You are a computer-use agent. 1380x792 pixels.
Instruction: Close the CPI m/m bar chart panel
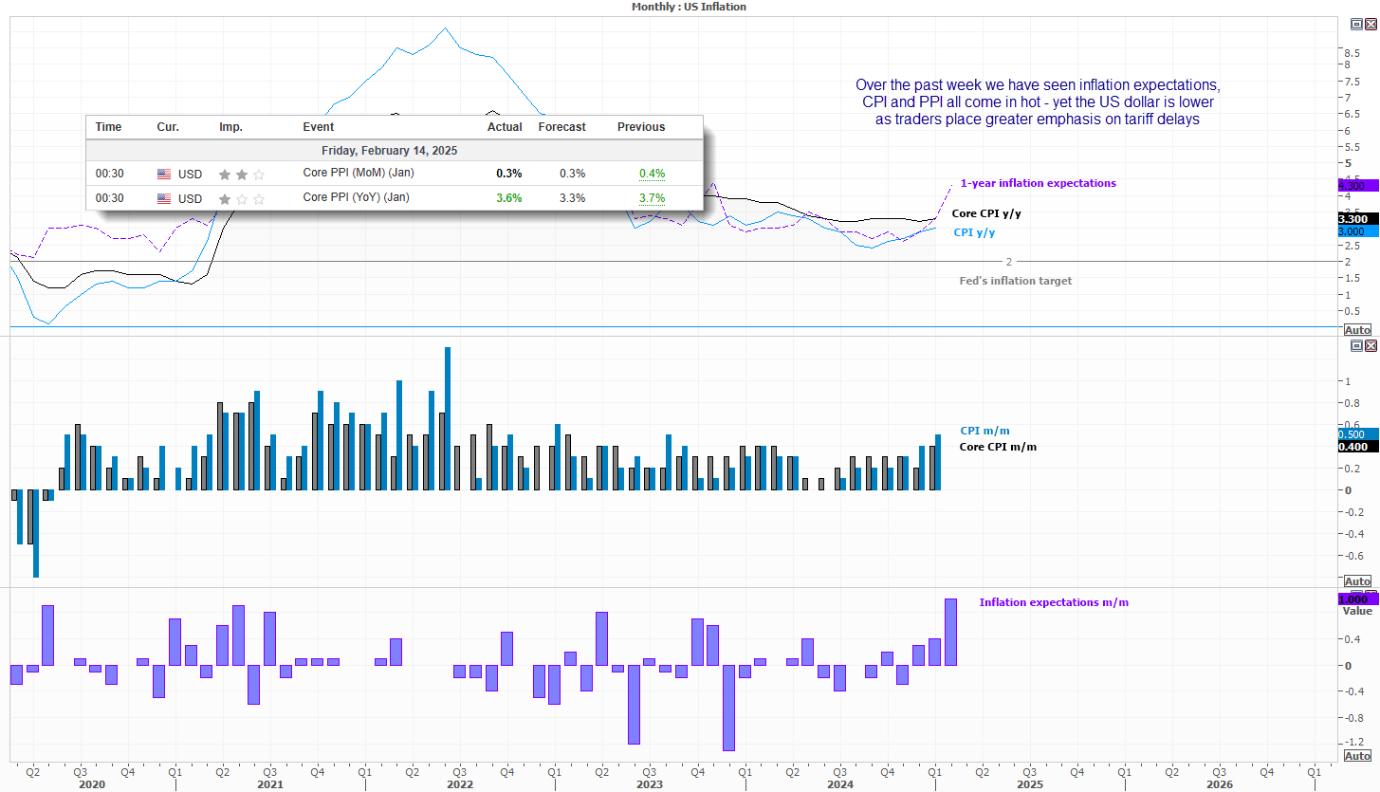[1370, 346]
